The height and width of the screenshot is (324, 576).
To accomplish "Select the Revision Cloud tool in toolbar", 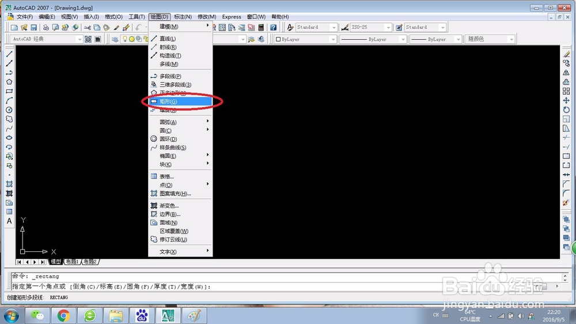I will click(9, 119).
